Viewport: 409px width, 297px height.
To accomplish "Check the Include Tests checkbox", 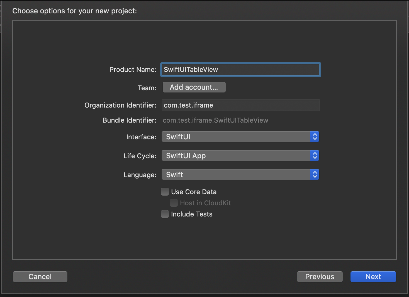I will 165,214.
